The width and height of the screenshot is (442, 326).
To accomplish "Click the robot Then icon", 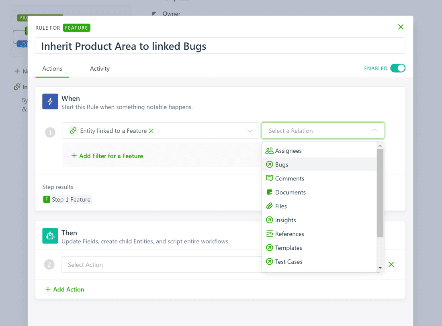I will (x=50, y=236).
